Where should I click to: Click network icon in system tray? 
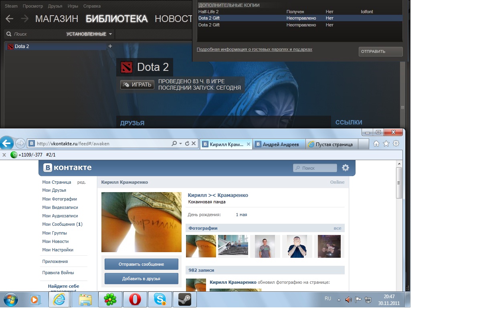[369, 299]
